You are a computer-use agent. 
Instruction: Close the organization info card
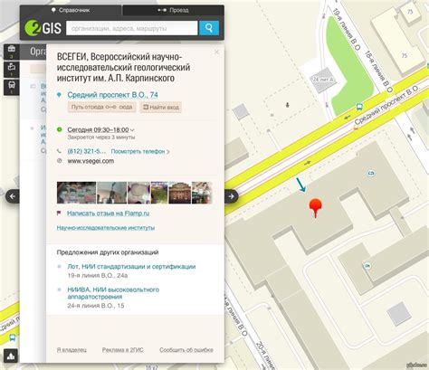[x=216, y=52]
